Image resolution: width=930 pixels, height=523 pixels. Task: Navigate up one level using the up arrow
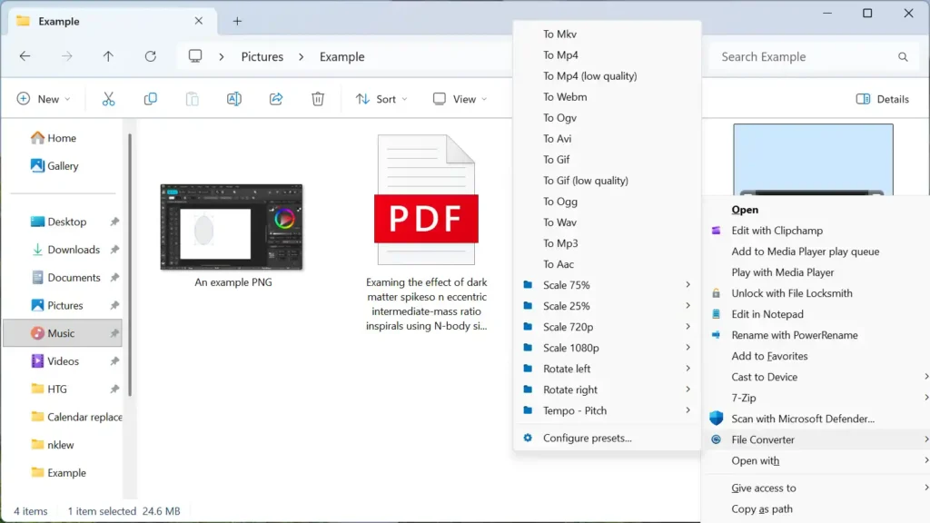108,56
